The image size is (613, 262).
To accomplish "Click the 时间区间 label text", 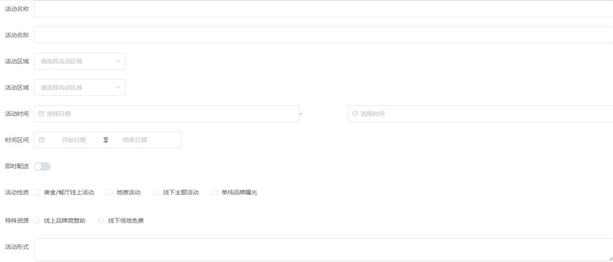I will (x=17, y=140).
